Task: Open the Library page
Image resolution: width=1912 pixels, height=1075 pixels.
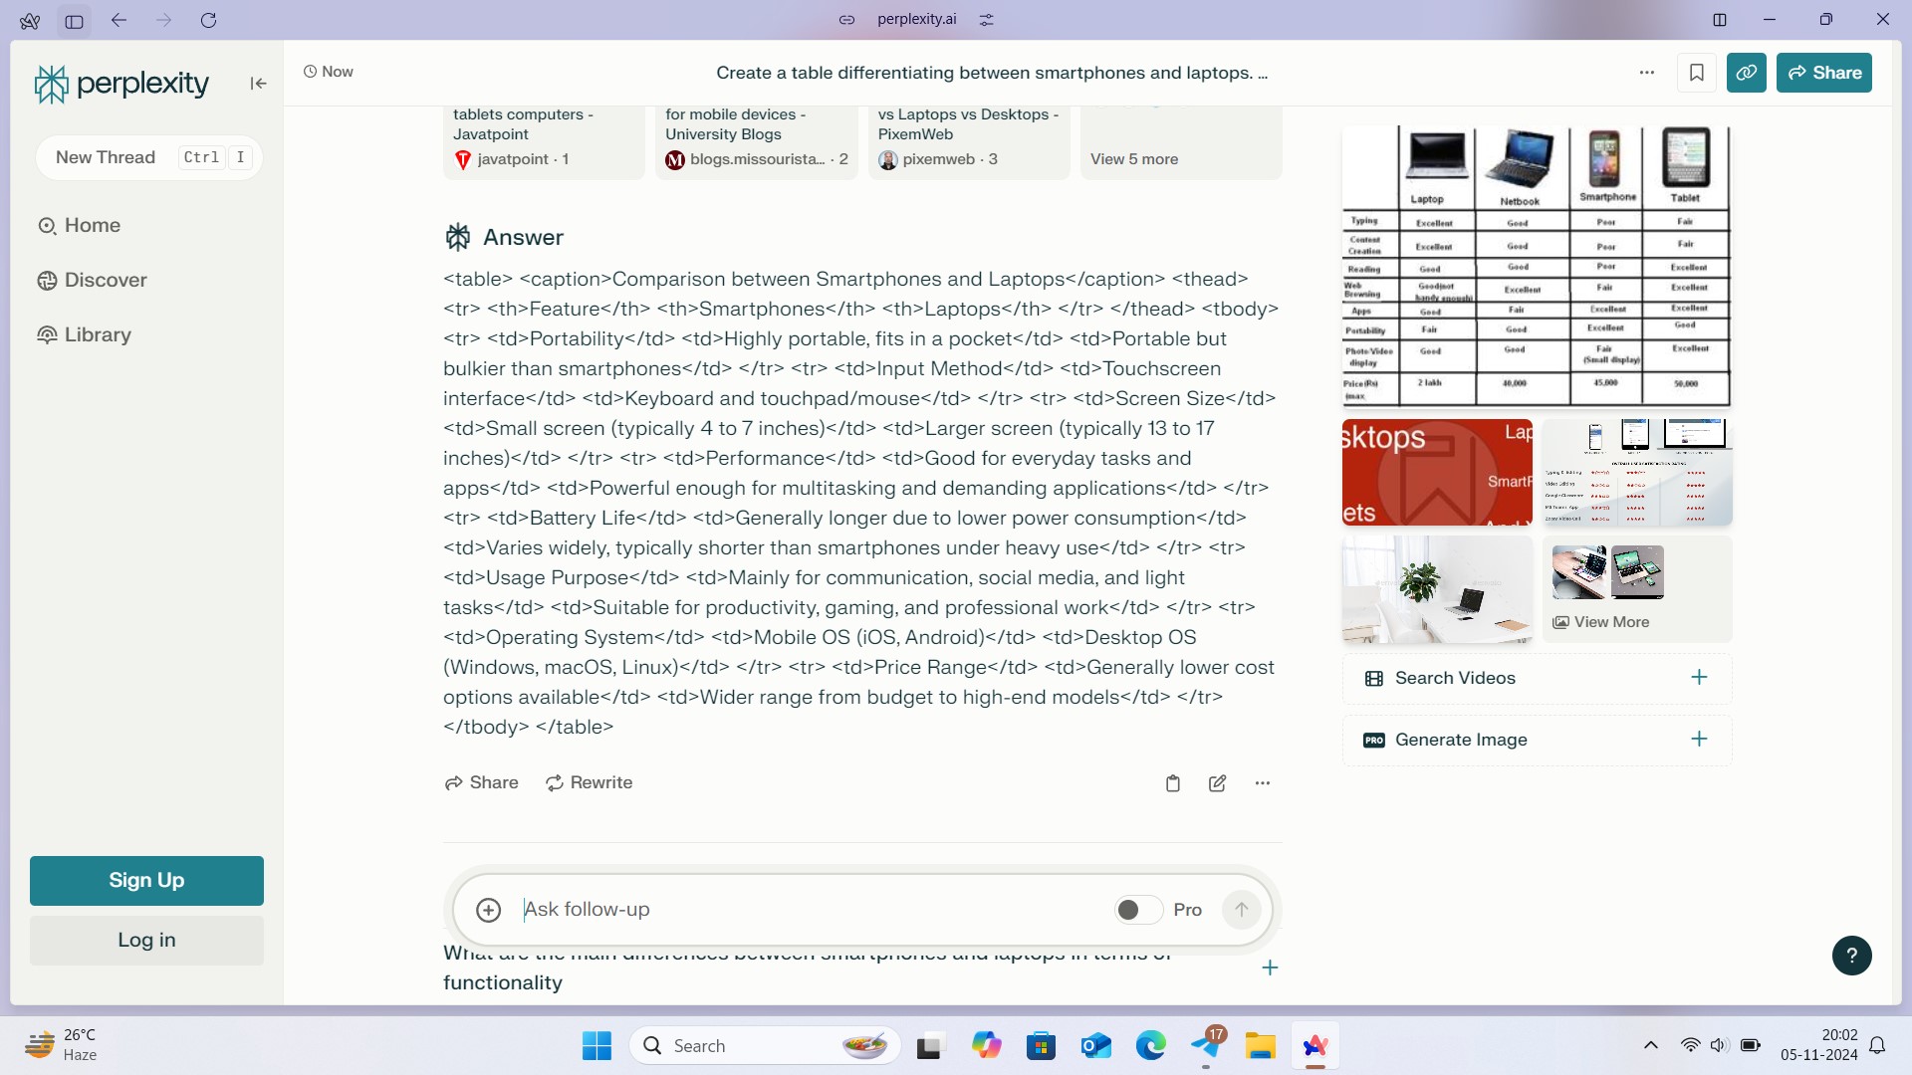Action: pyautogui.click(x=84, y=335)
